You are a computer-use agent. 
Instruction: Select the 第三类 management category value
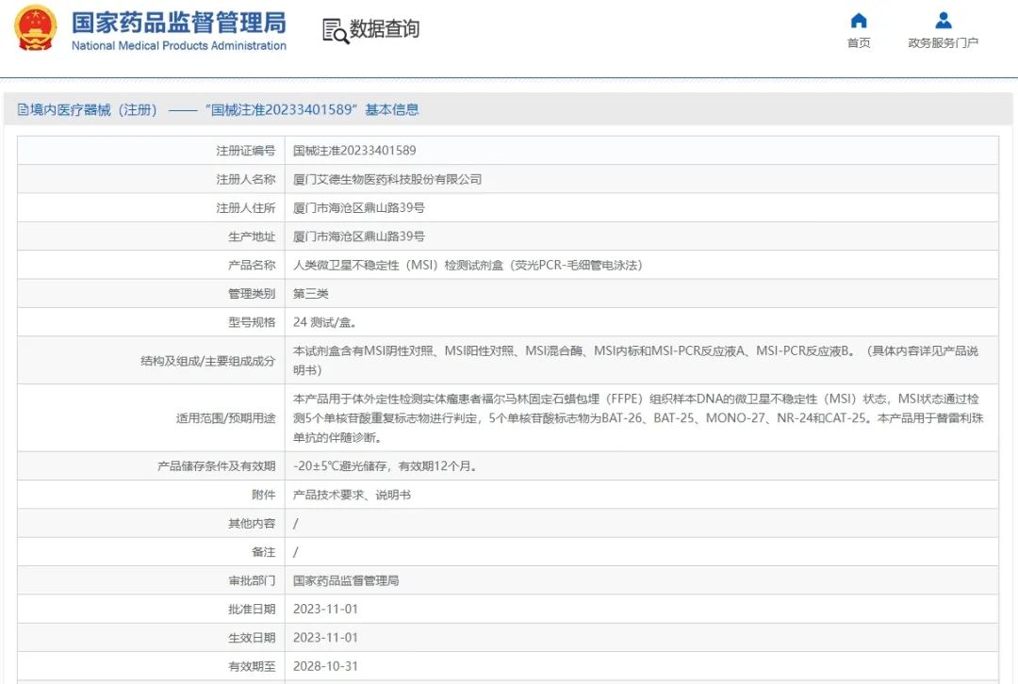pyautogui.click(x=311, y=294)
